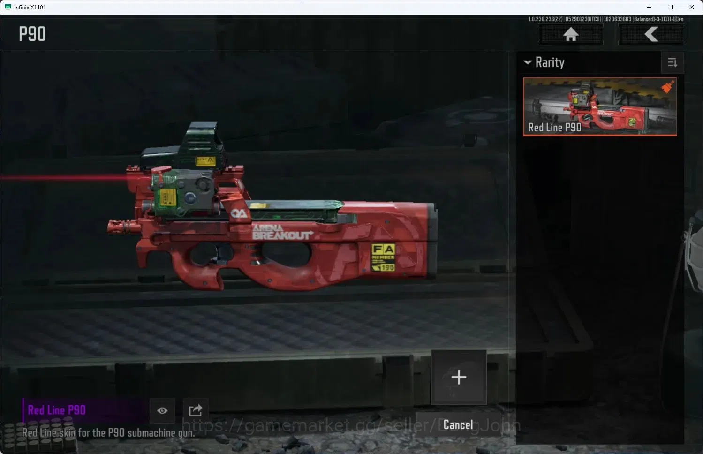Image resolution: width=703 pixels, height=454 pixels.
Task: Toggle skin preview with the eye icon
Action: click(162, 410)
